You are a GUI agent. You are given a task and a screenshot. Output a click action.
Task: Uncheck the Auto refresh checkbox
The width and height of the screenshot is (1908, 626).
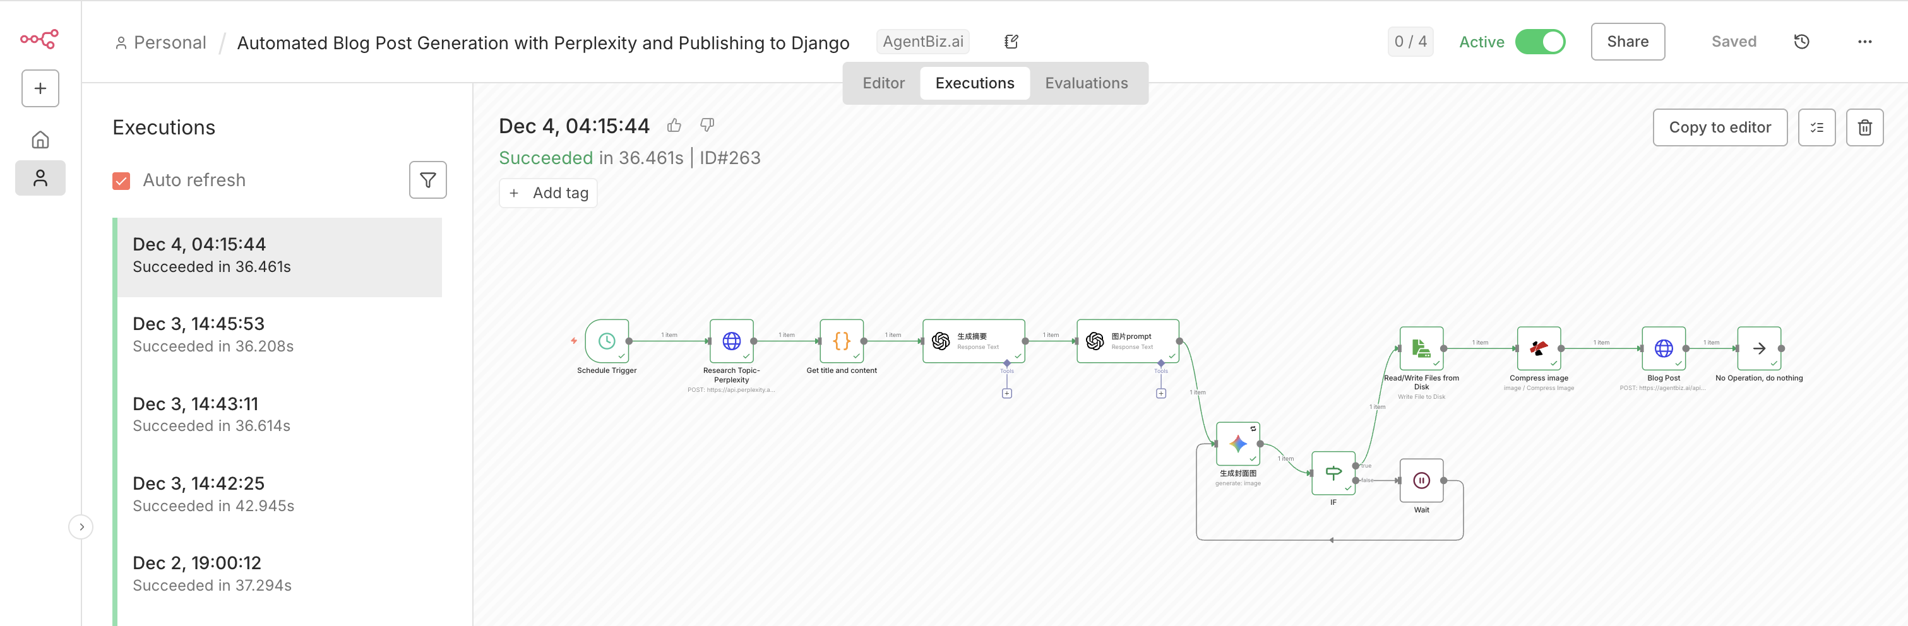121,180
